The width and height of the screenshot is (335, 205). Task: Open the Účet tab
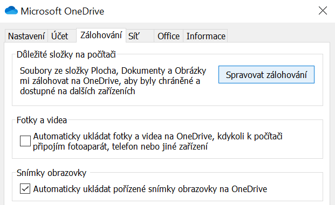[62, 36]
